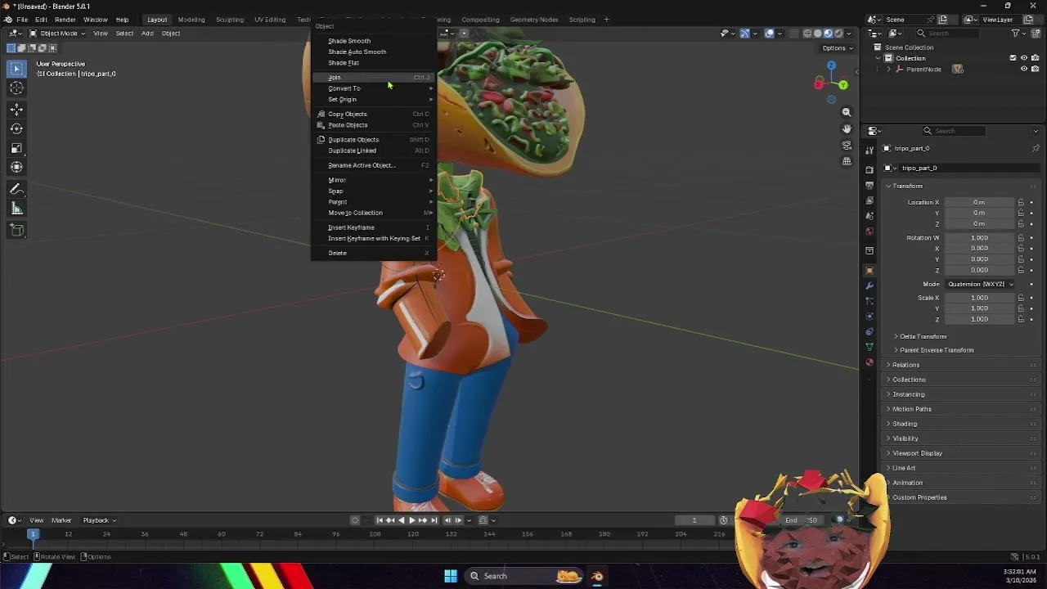Toggle the camera view icon

point(847,146)
